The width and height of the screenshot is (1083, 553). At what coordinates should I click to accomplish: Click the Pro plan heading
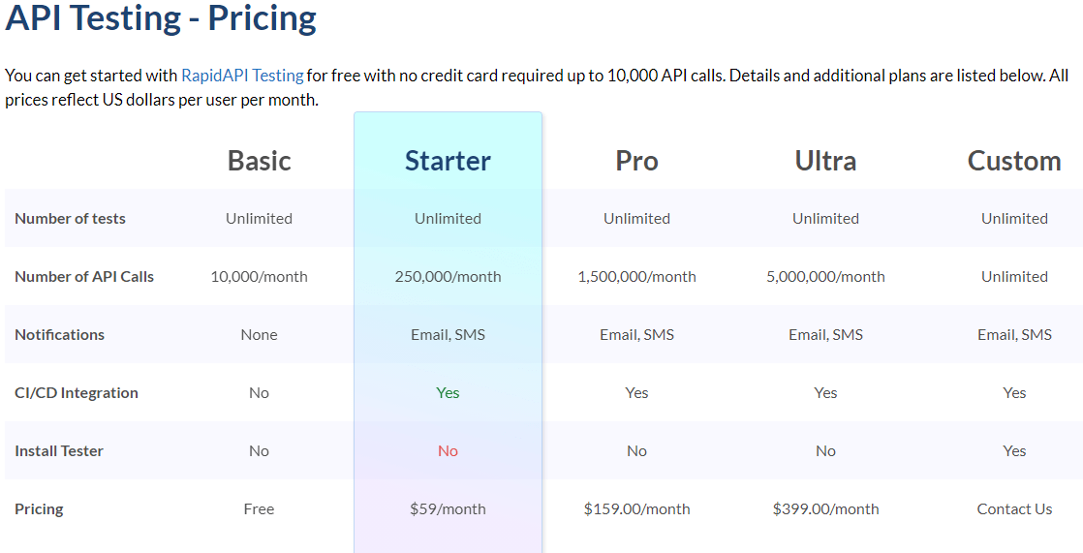point(636,161)
